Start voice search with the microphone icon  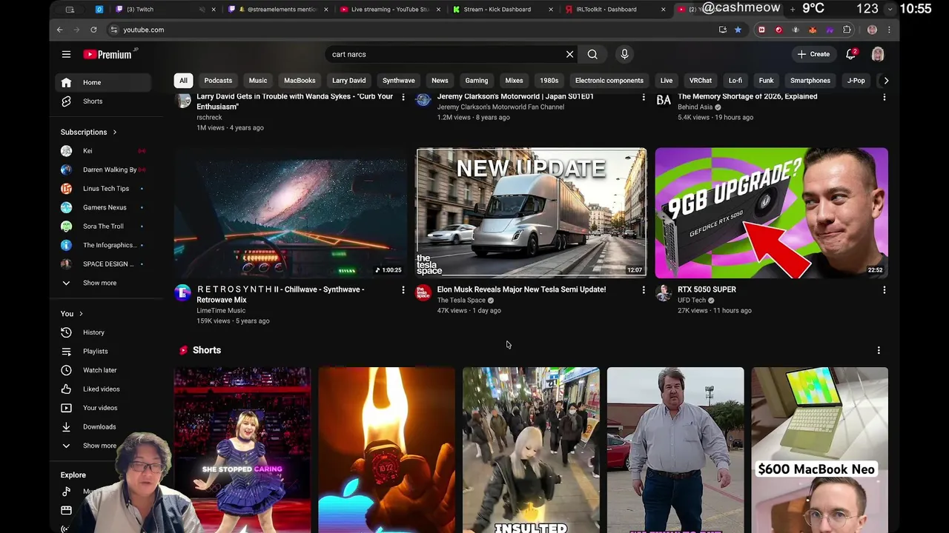coord(624,54)
